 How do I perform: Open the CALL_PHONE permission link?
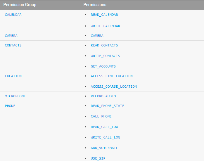101,116
